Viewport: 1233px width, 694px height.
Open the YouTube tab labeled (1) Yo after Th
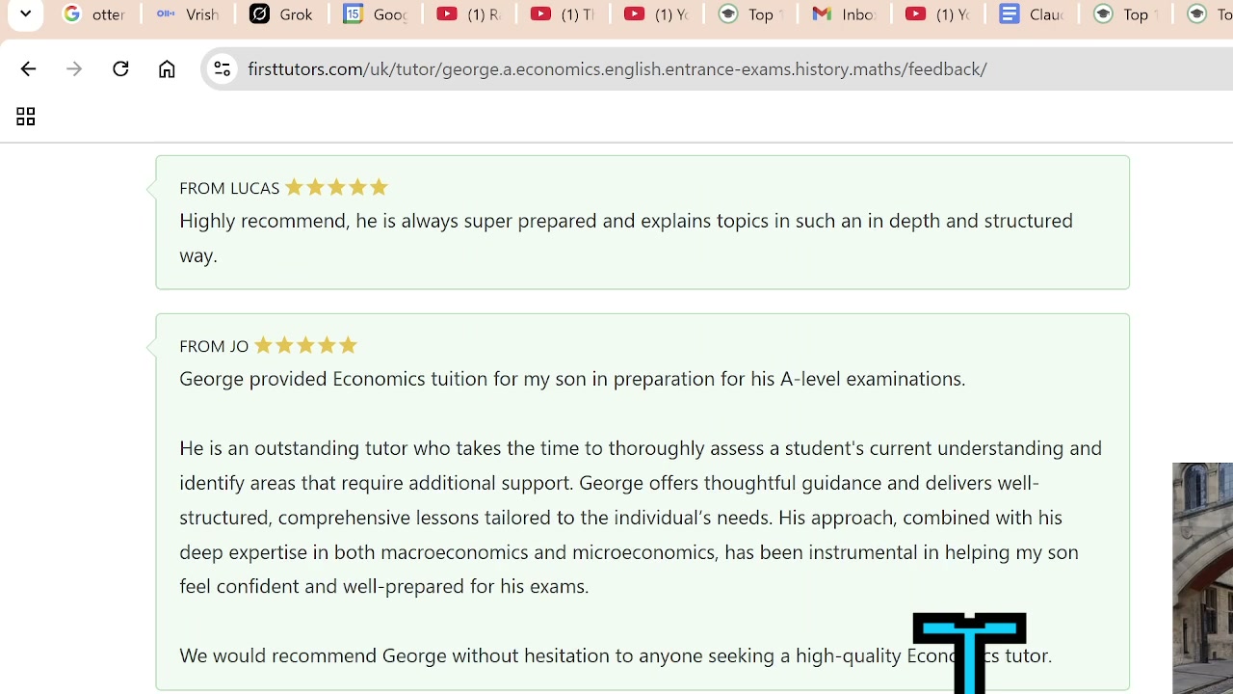[656, 14]
